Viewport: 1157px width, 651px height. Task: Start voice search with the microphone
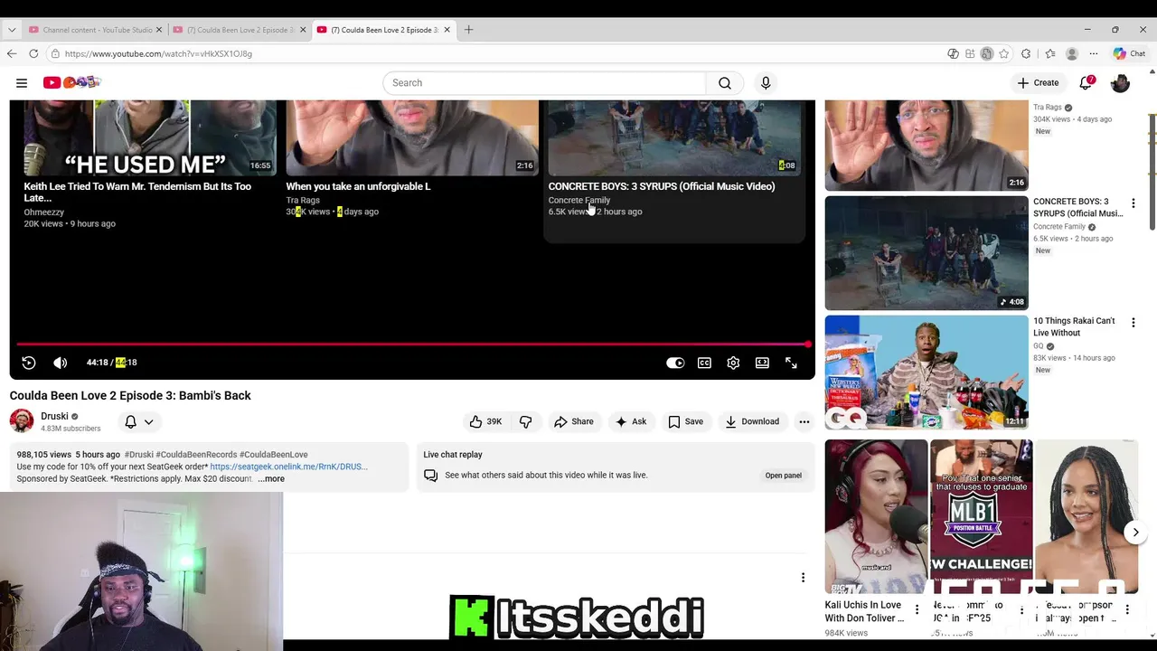766,83
